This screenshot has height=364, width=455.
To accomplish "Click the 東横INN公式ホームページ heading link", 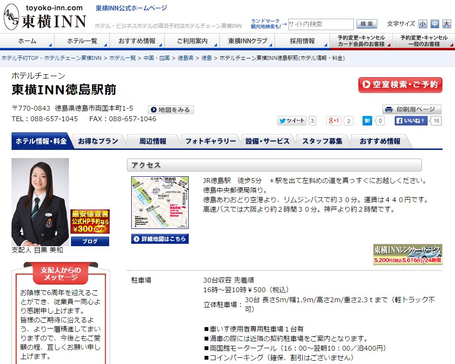I will [131, 8].
